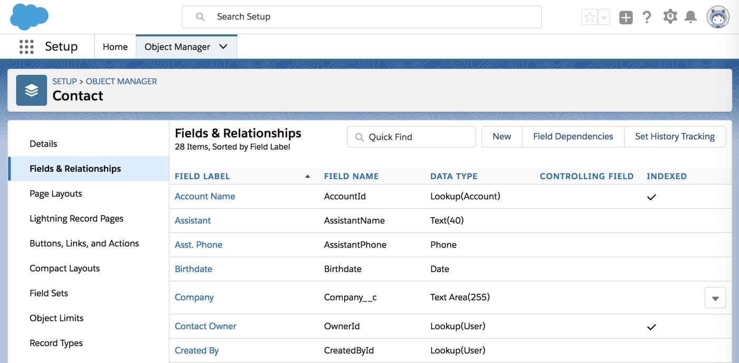
Task: Click the New field button
Action: coord(501,136)
